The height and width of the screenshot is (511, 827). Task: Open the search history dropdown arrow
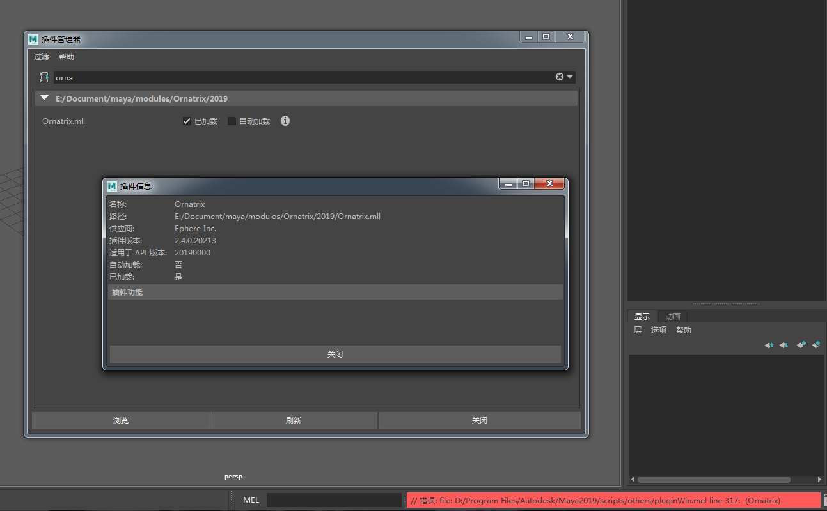coord(570,77)
